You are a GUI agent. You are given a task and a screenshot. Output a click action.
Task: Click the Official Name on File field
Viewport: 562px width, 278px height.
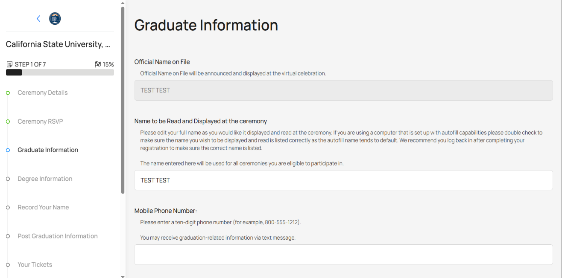(x=343, y=91)
